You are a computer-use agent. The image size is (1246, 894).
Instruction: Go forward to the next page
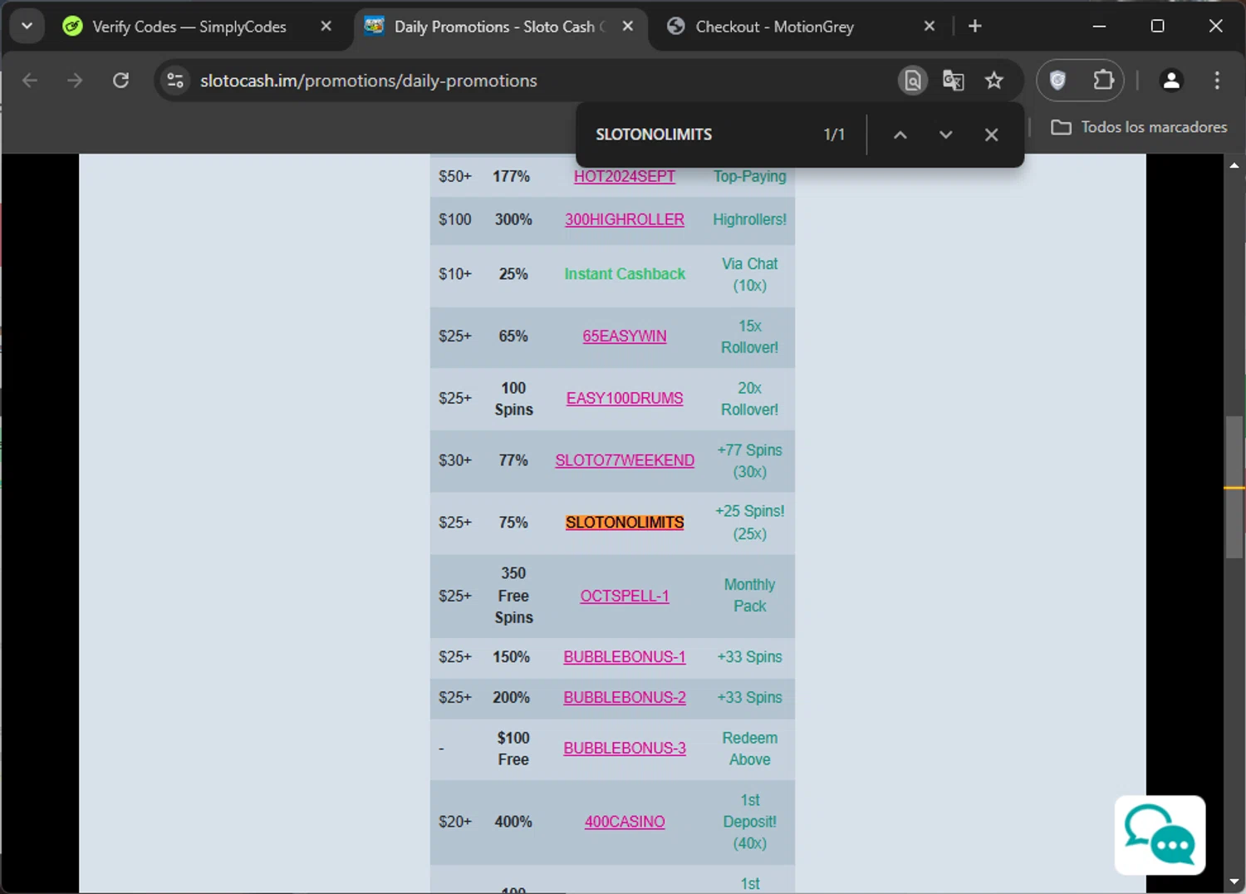click(75, 81)
